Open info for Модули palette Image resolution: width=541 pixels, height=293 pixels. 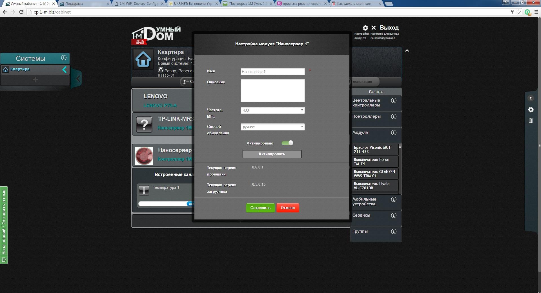click(x=394, y=133)
